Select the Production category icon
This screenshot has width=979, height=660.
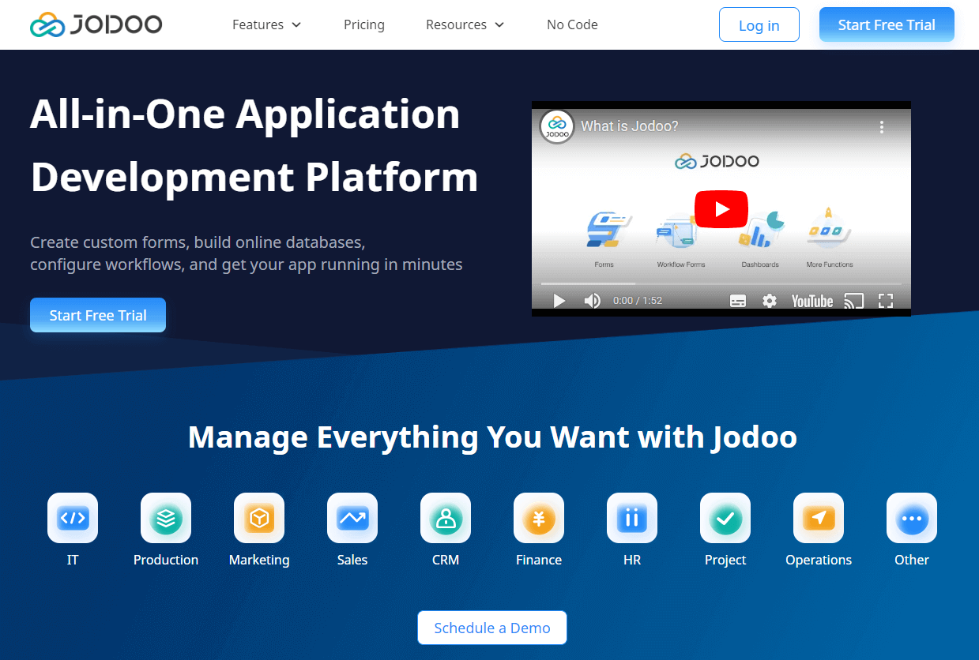(166, 518)
